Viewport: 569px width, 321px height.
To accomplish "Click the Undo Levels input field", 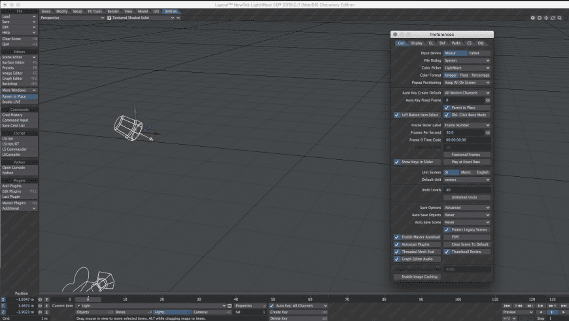I will pos(467,190).
